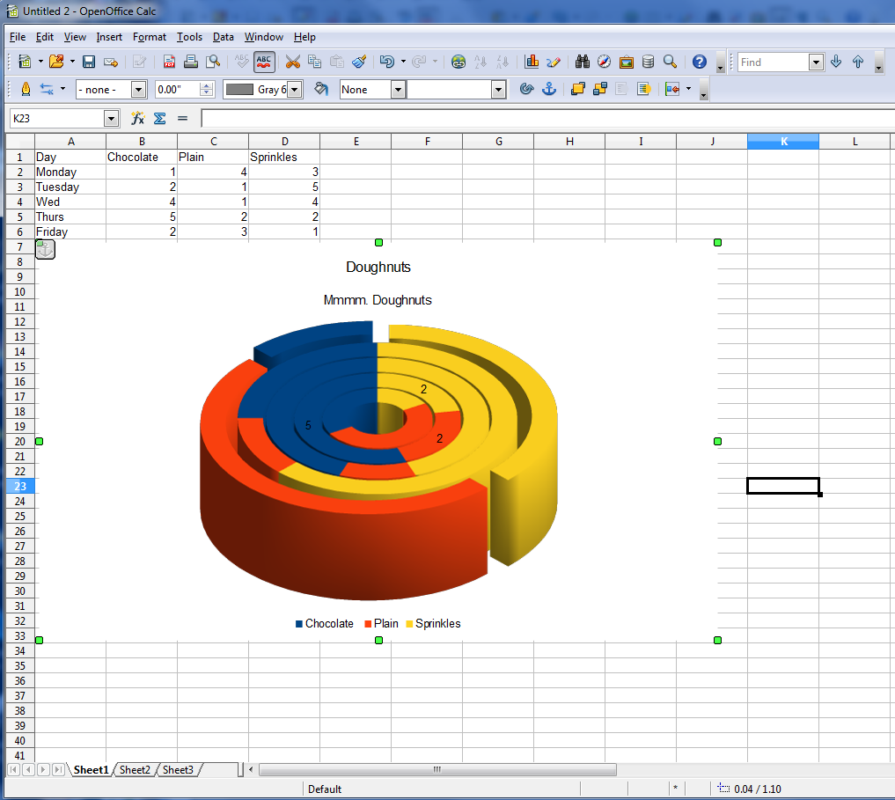Toggle the Show Draw Functions icon
This screenshot has height=800, width=895.
pos(553,62)
